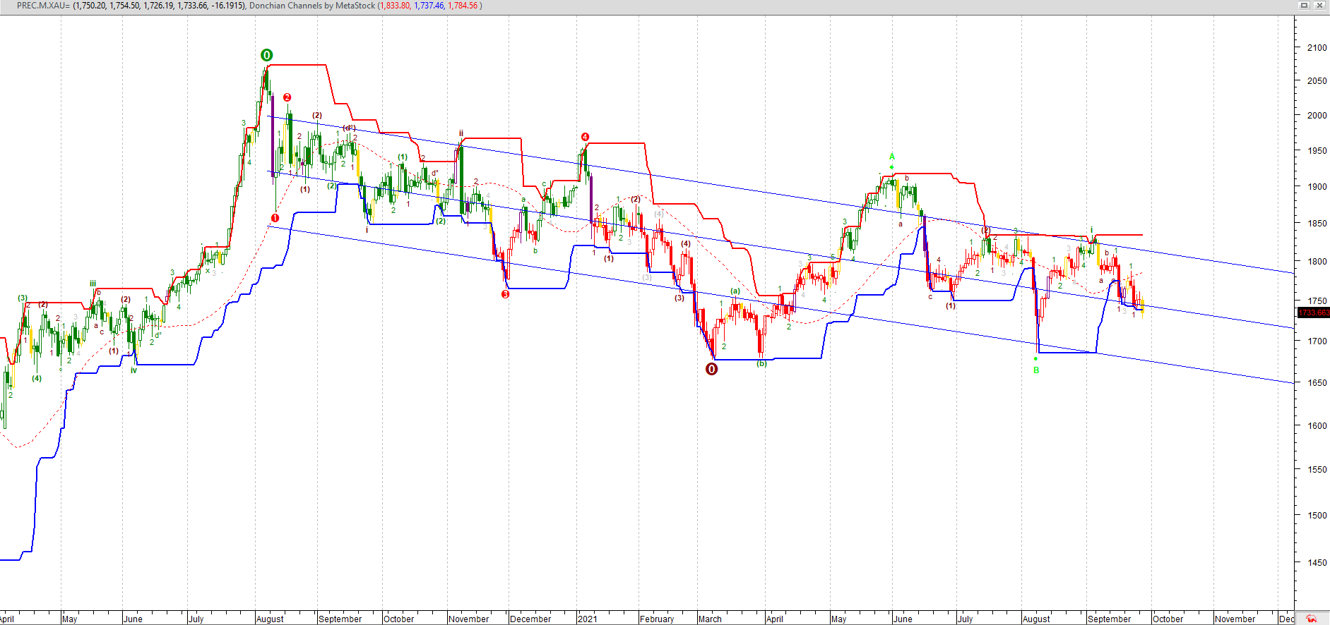Click the red bear icon in bottom-right corner

tap(1311, 619)
